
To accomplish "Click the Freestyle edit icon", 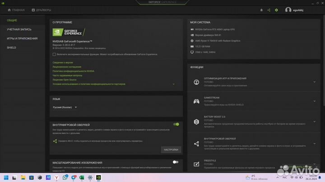I will 196,164.
